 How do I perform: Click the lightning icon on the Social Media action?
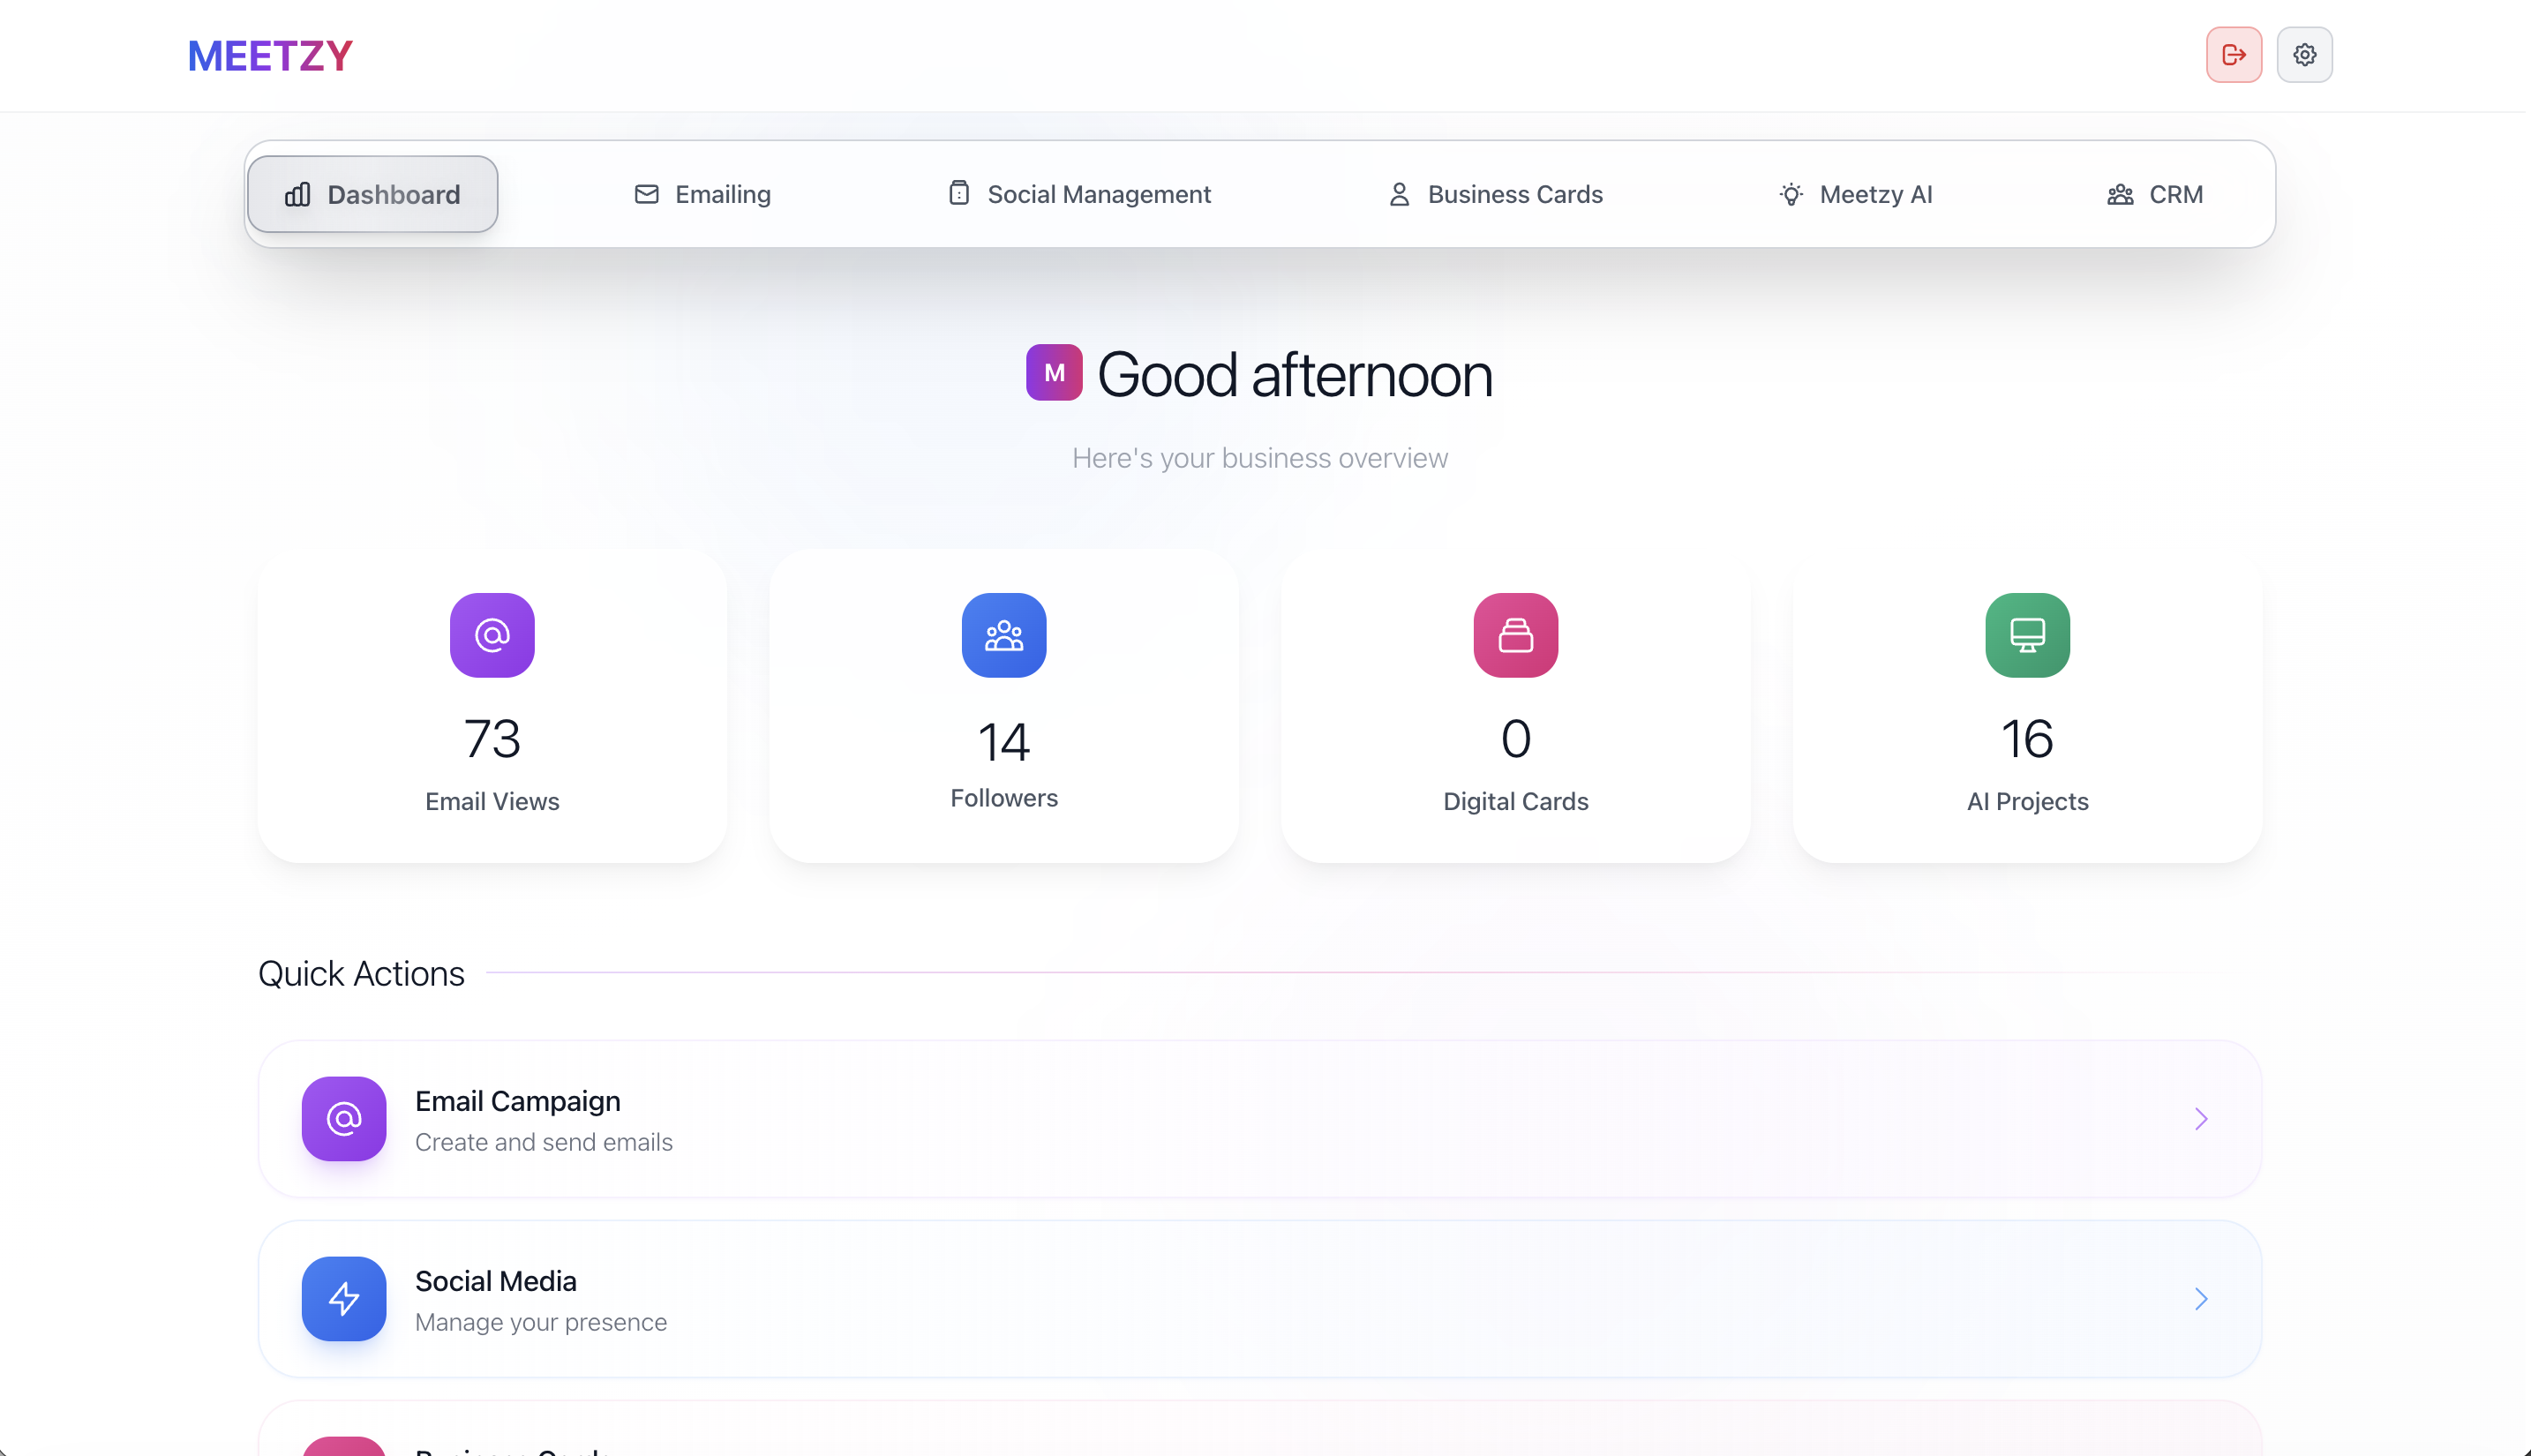coord(343,1299)
